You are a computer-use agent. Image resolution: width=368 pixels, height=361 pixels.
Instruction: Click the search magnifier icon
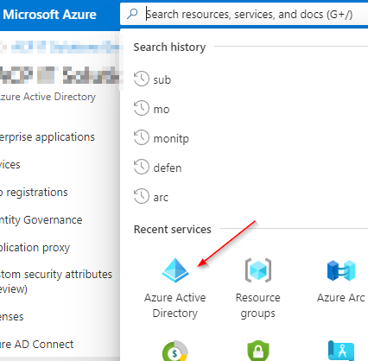(132, 14)
